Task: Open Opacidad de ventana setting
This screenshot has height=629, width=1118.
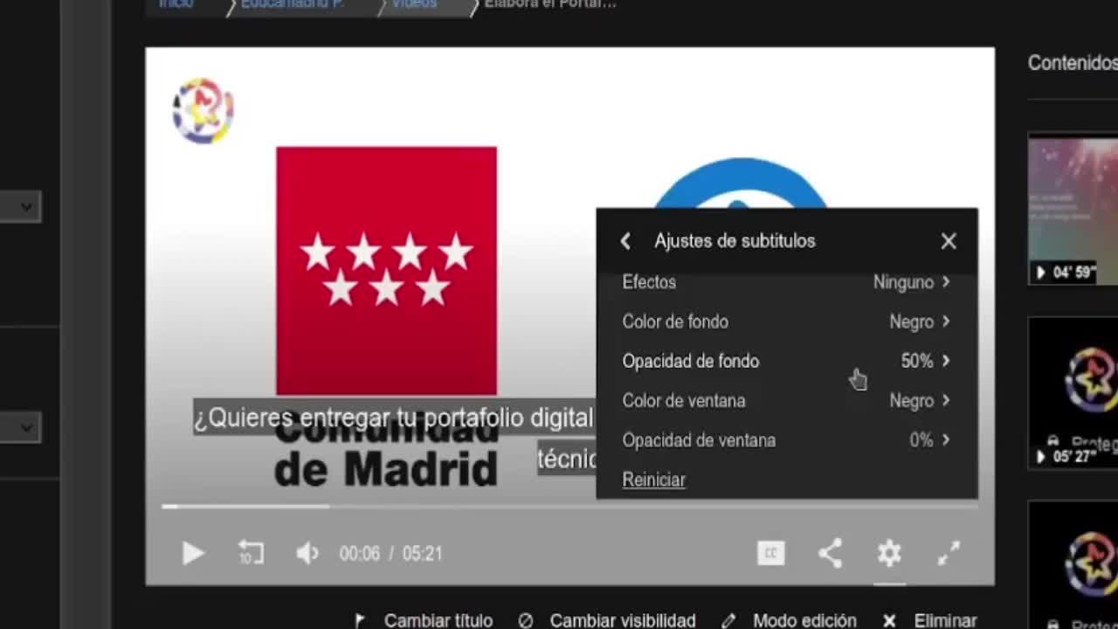Action: pyautogui.click(x=786, y=440)
